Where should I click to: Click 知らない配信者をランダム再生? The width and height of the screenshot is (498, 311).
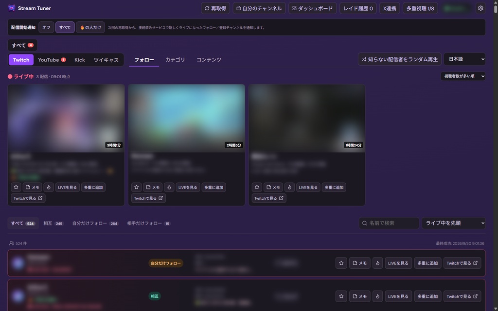point(400,59)
